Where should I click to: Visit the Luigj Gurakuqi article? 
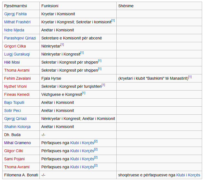(17, 54)
